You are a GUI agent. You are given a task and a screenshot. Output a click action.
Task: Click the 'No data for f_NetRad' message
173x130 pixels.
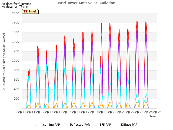pos(16,4)
